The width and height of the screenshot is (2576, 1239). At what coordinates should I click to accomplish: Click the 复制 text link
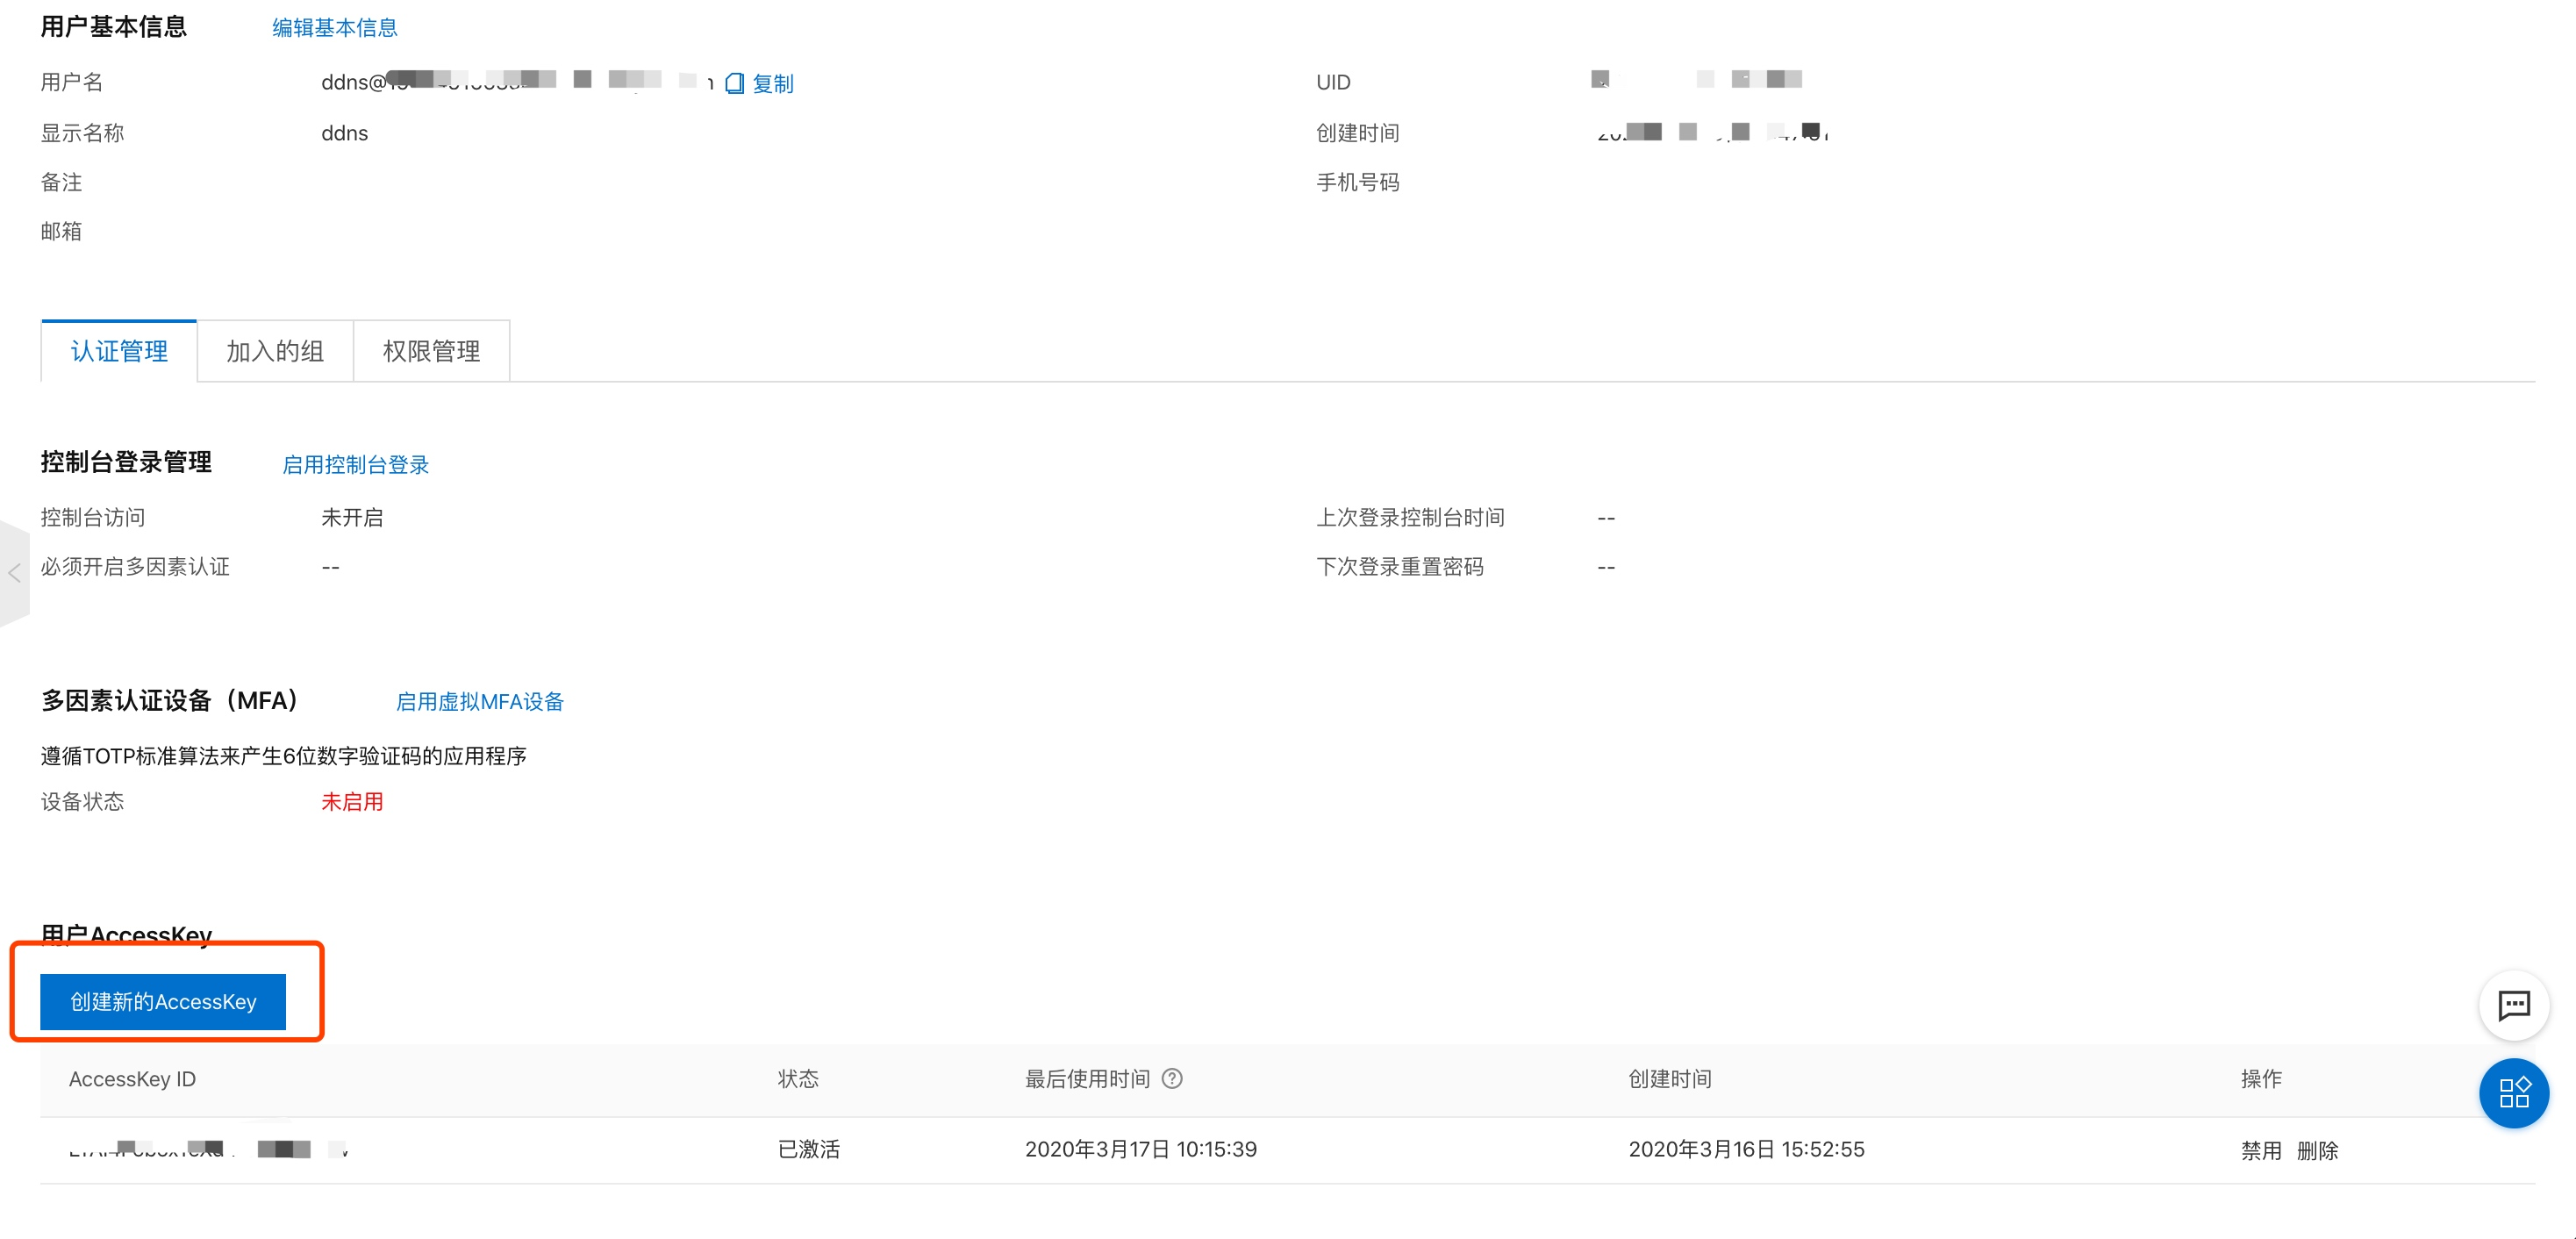point(772,83)
